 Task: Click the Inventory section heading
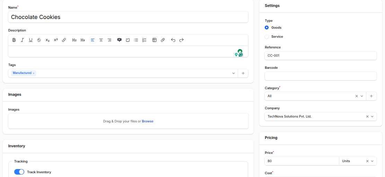click(x=17, y=146)
